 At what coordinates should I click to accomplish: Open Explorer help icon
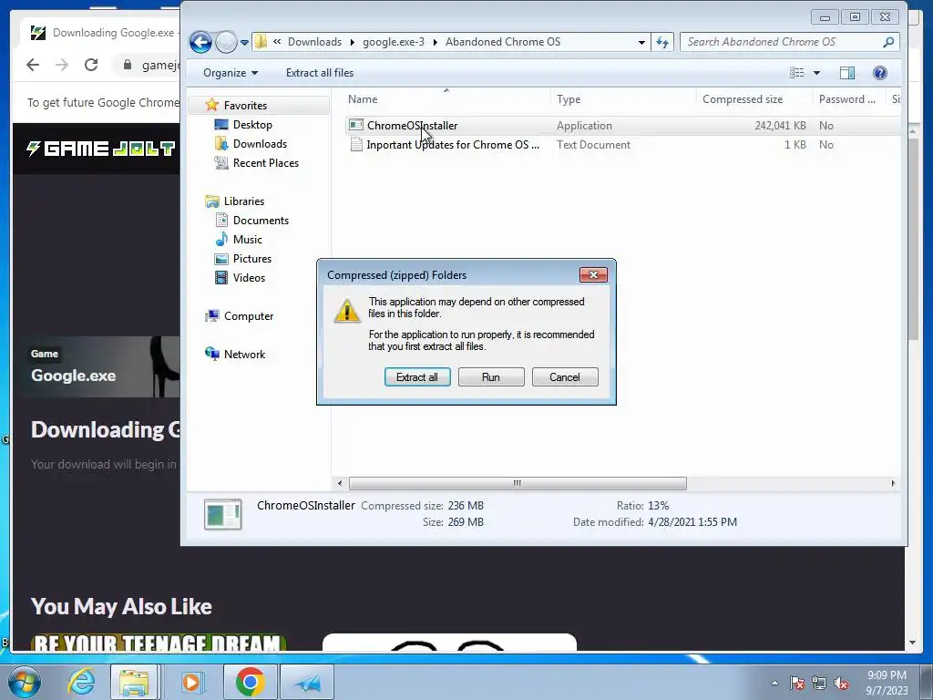pos(880,73)
